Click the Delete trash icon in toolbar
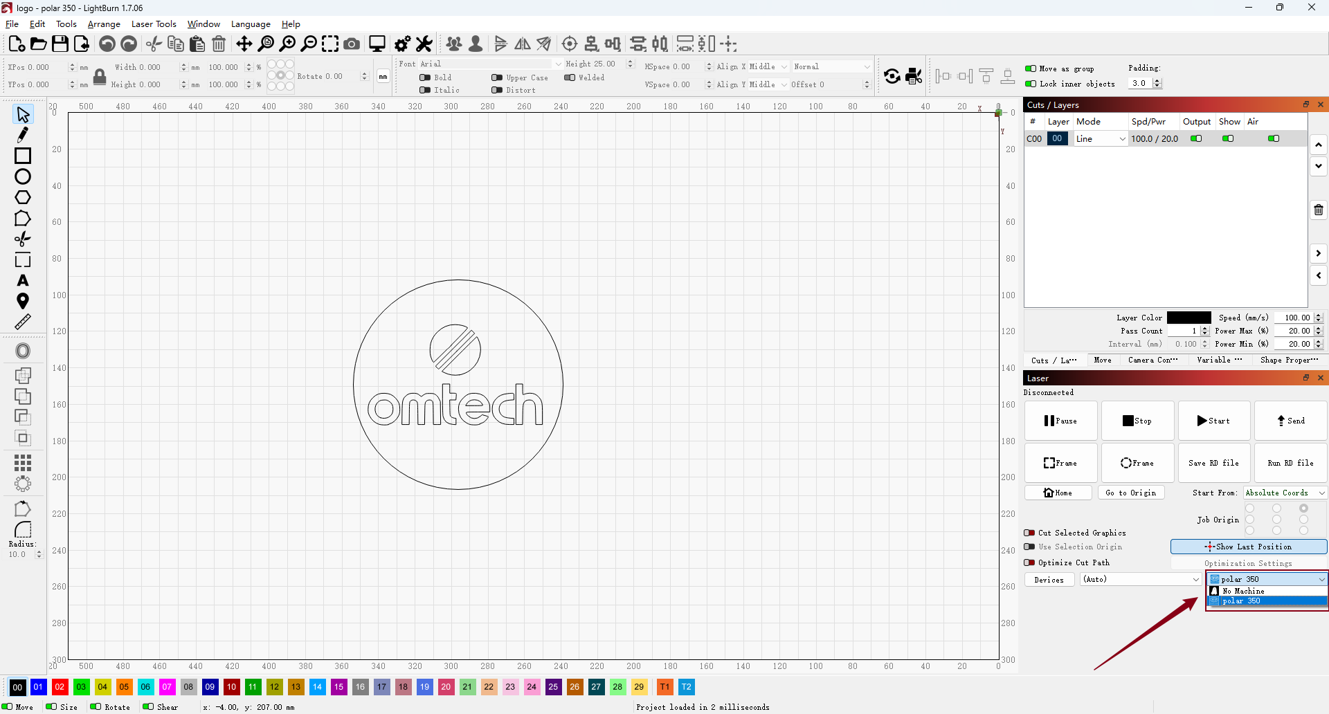This screenshot has height=714, width=1329. (x=219, y=44)
